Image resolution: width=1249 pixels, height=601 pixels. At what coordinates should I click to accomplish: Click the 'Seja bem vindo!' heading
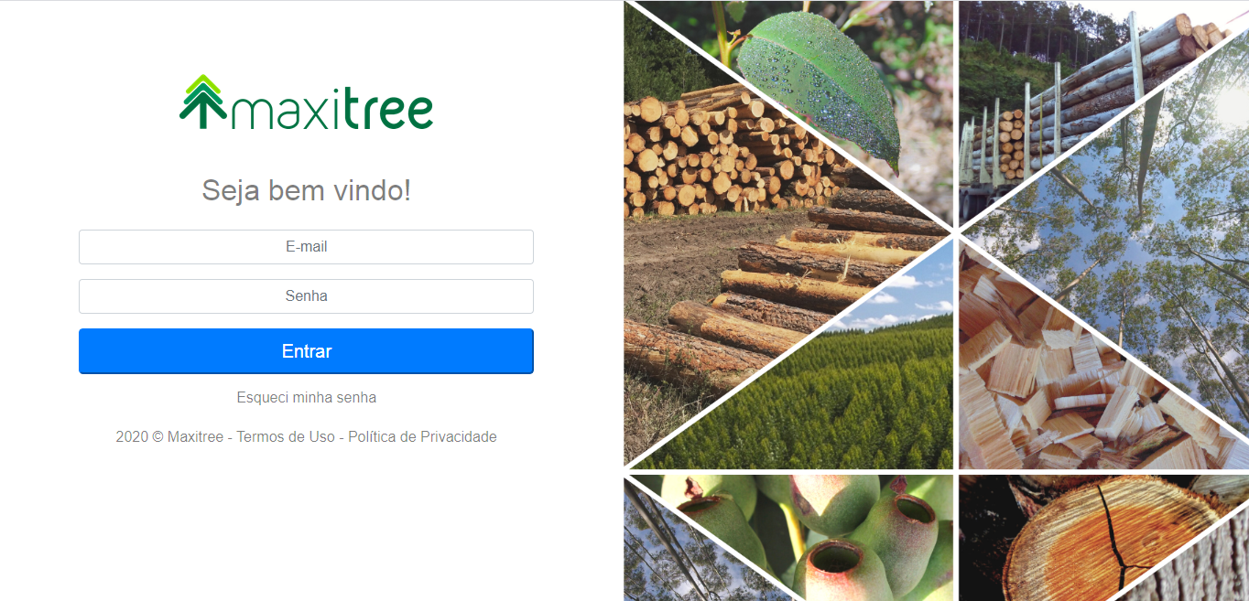click(306, 190)
